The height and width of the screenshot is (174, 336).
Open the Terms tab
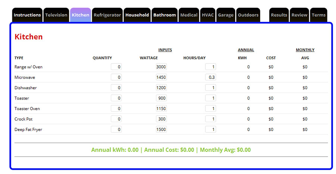pos(318,15)
